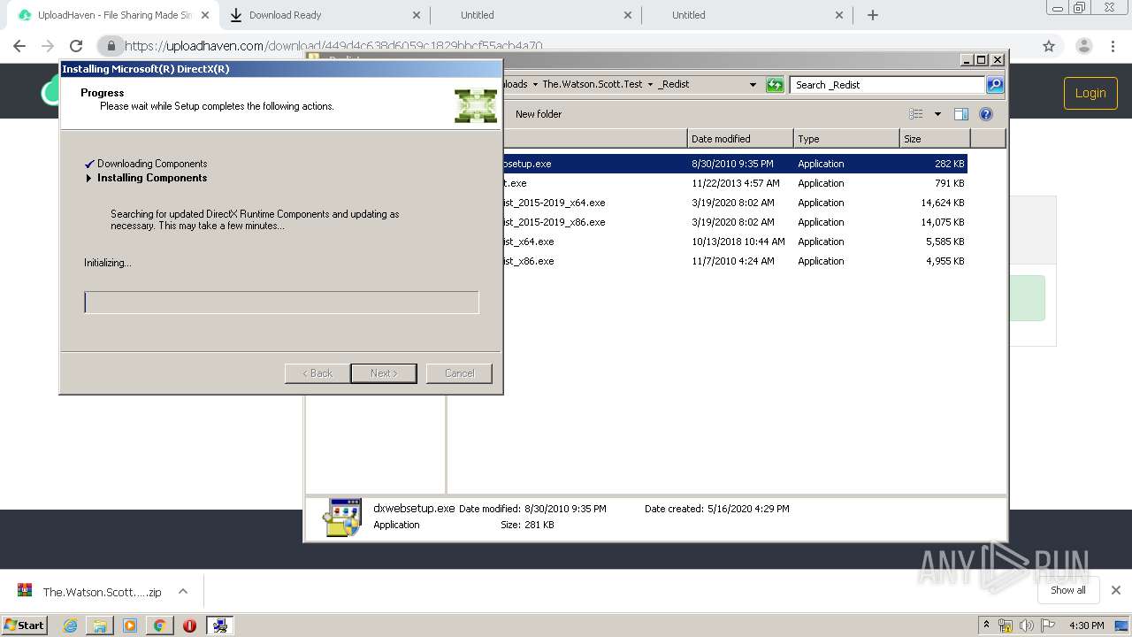Close the Chrome downloads bar
The width and height of the screenshot is (1132, 637).
(x=1115, y=590)
